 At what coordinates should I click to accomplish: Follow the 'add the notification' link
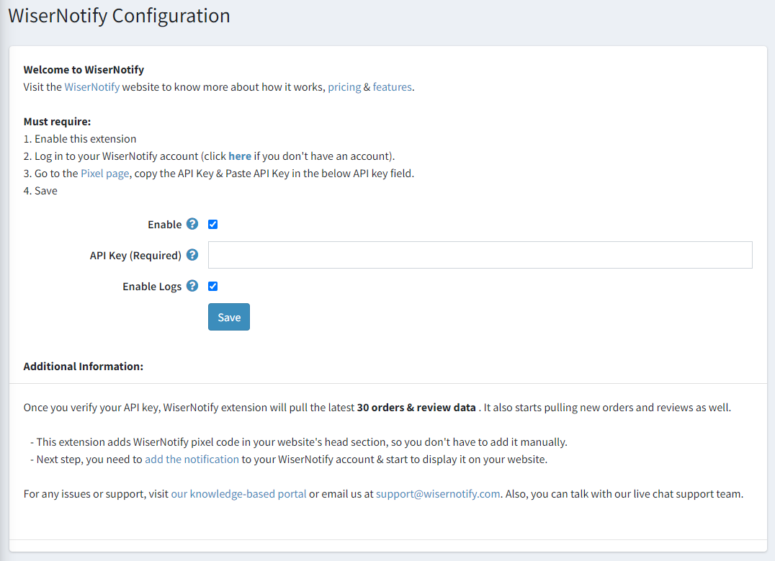point(192,459)
